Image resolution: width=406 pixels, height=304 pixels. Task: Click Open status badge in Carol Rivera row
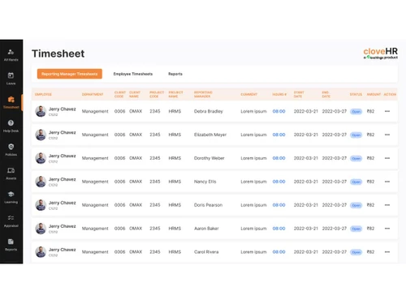(356, 252)
